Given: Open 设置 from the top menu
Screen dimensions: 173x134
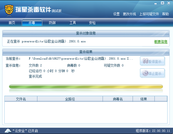Looking at the screenshot, I should tap(117, 14).
